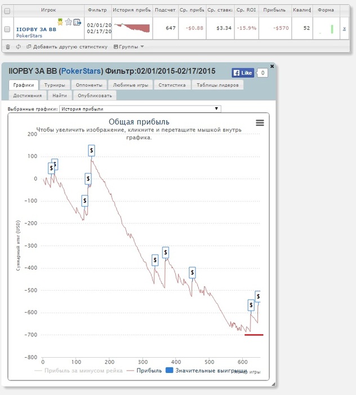Click the 52 qualification value

306,28
